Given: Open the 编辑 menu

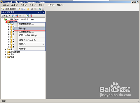Looking at the screenshot, I should click(15, 5).
